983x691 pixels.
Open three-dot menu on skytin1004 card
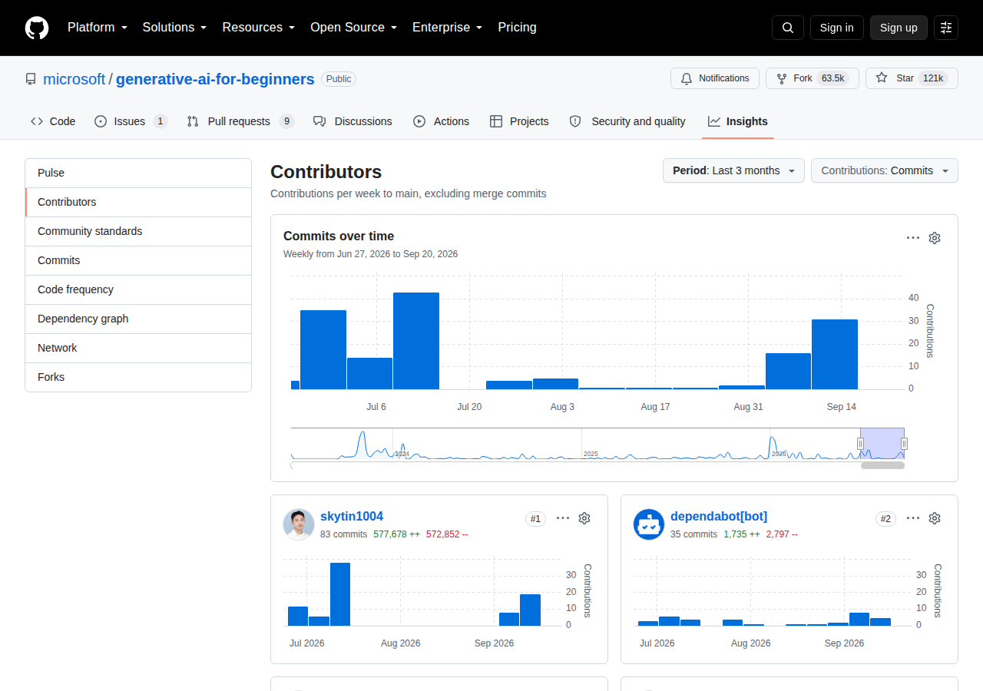coord(563,518)
